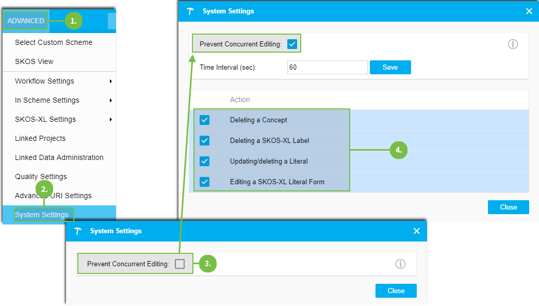Click the PoolParty logo in upper dialog title bar

pos(191,11)
